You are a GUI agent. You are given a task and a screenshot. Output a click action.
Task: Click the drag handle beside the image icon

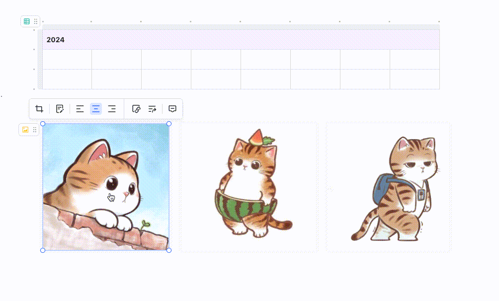coord(34,130)
